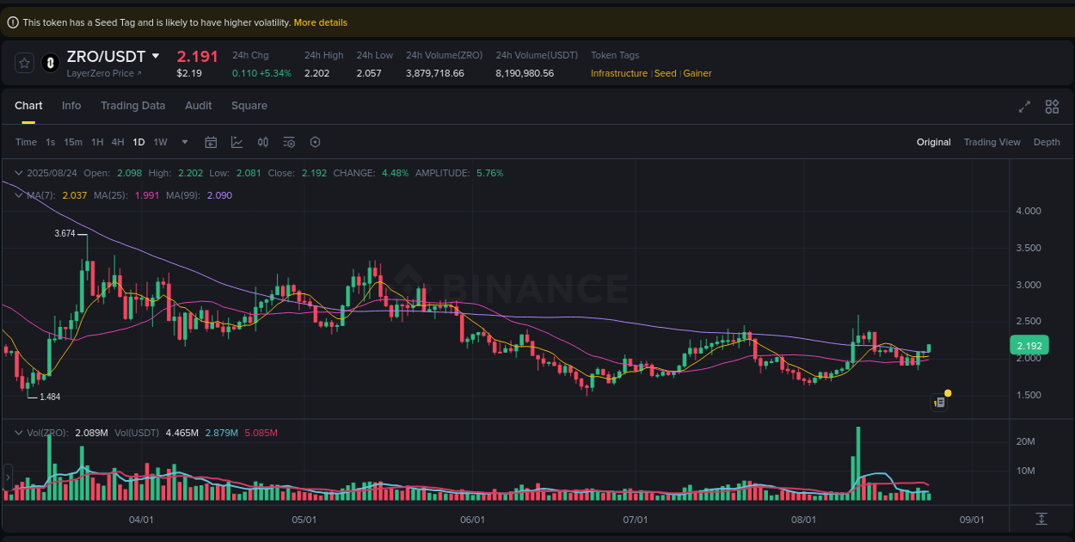The height and width of the screenshot is (542, 1075).
Task: Click the star to favorite ZRO/USDT pair
Action: click(x=23, y=63)
